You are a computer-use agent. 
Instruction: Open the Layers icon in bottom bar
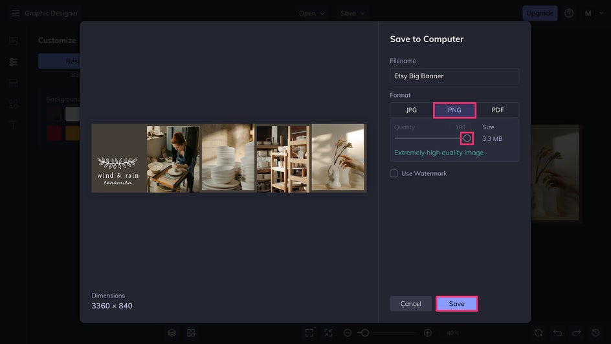coord(172,333)
